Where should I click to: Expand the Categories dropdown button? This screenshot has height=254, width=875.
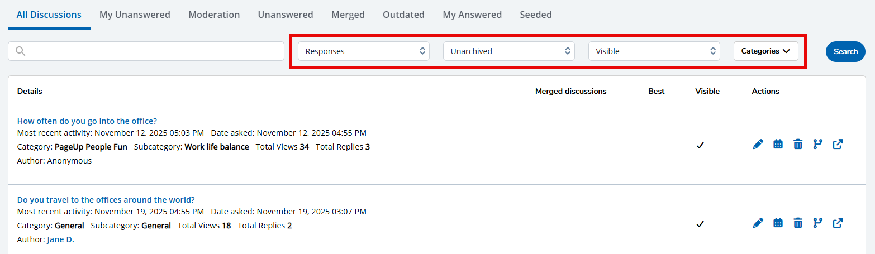tap(765, 51)
